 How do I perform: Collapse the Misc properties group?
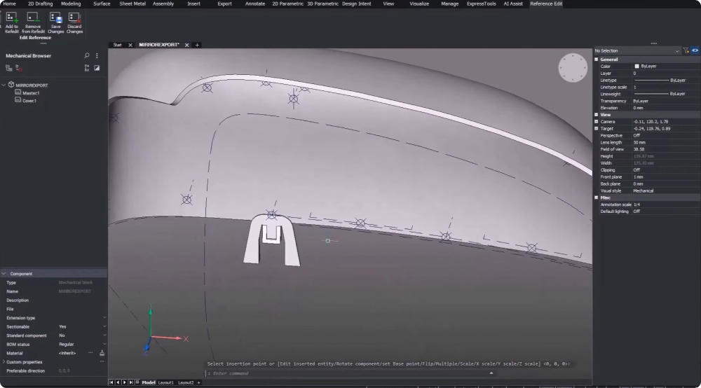pos(597,198)
